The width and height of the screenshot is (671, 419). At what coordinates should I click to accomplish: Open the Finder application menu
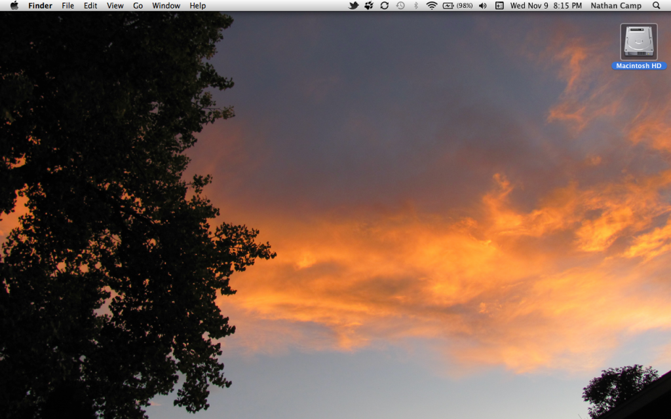[x=40, y=6]
